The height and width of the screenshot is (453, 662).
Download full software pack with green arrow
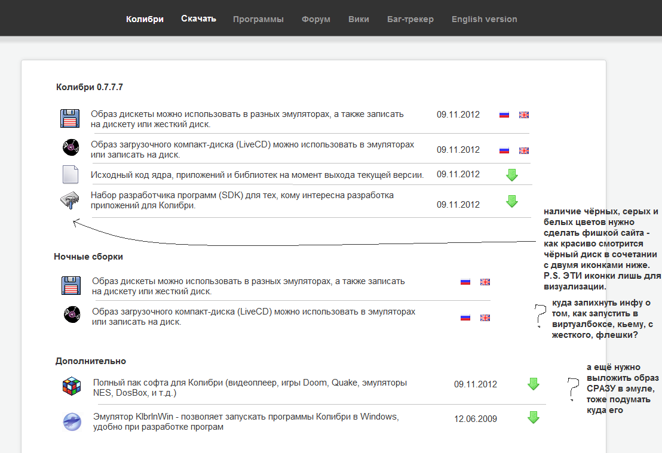point(534,384)
